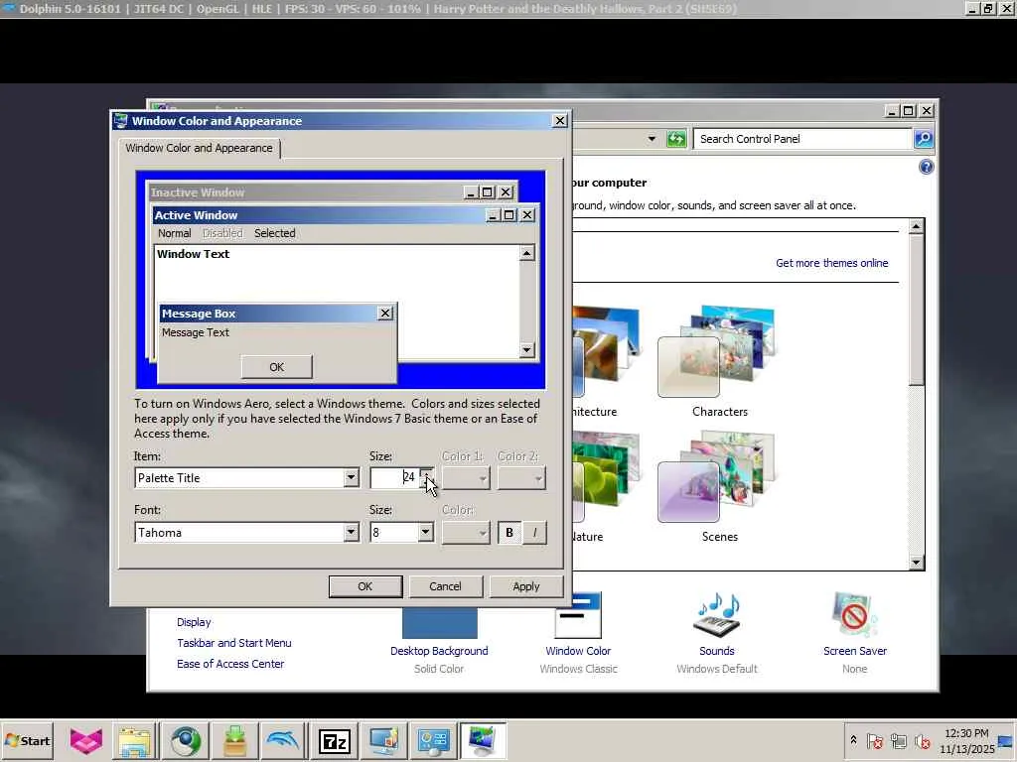This screenshot has height=762, width=1017.
Task: Cancel the Window Color and Appearance dialog
Action: coord(446,586)
